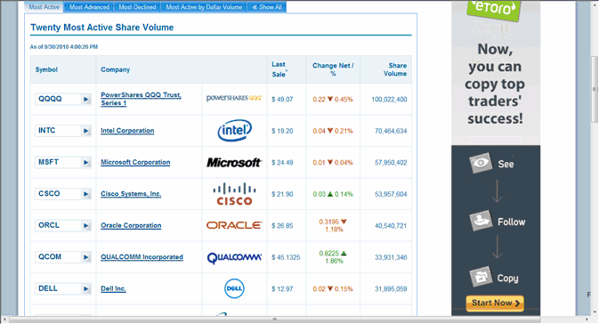Expand the CSCO symbol arrow menu
The height and width of the screenshot is (324, 599).
click(x=86, y=194)
